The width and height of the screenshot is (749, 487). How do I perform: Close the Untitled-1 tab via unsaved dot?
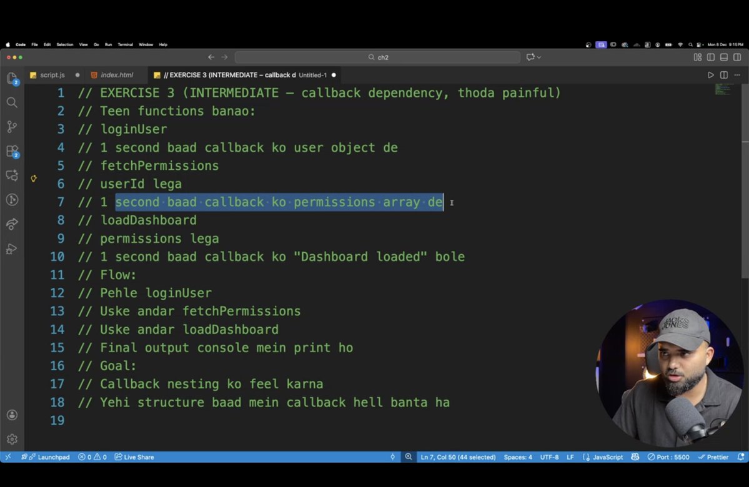334,75
